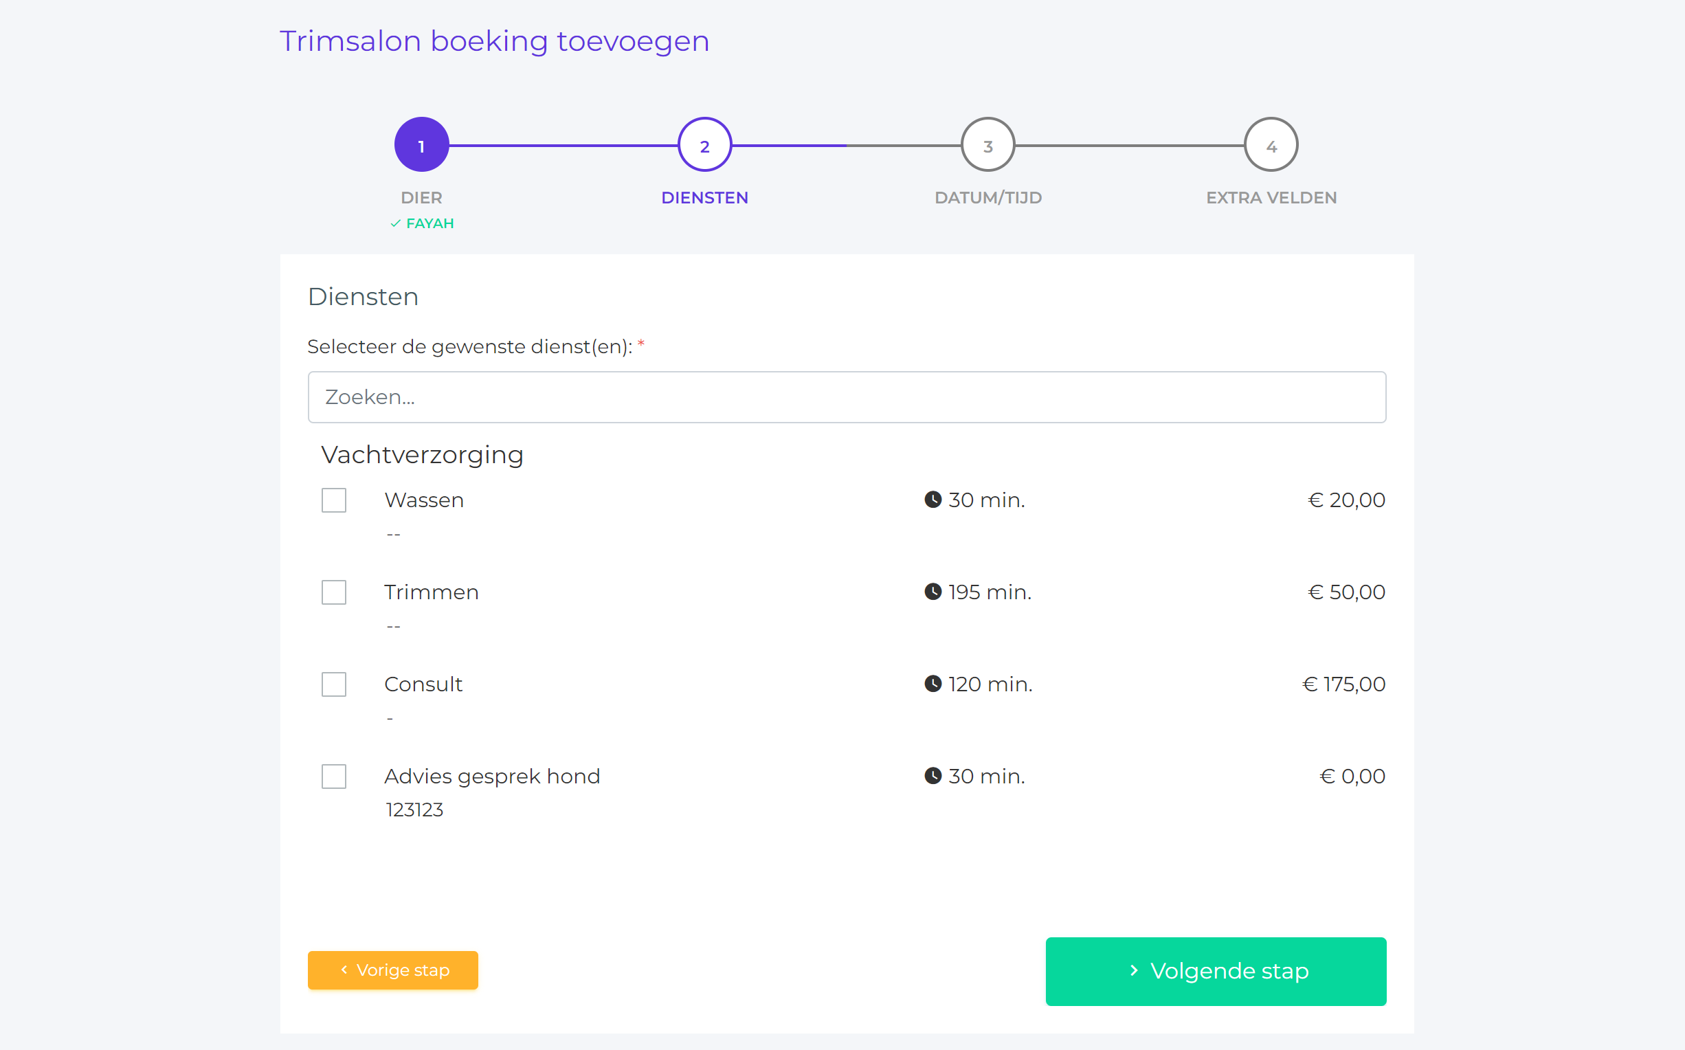Click the clock icon next to Wassen duration
The image size is (1685, 1050).
pyautogui.click(x=933, y=500)
